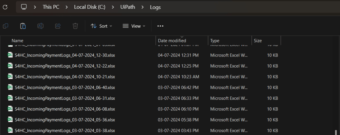The height and width of the screenshot is (135, 340).
Task: Navigate to Local Disk (C:) in breadcrumb
Action: coord(90,7)
